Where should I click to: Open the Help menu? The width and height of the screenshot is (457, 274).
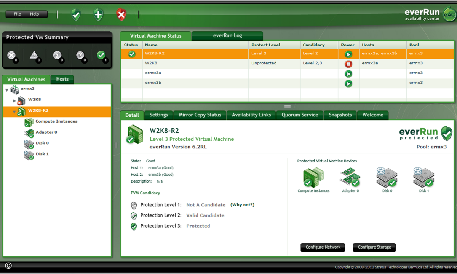pos(34,14)
